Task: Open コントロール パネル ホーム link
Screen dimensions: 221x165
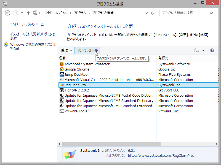Action: click(27, 24)
